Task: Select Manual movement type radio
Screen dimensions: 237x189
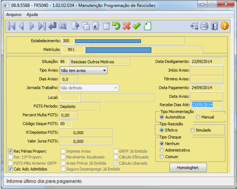Action: coord(198,117)
